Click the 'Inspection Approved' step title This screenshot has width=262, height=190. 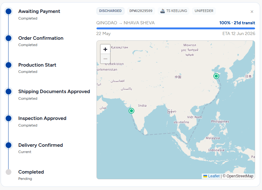pyautogui.click(x=42, y=118)
